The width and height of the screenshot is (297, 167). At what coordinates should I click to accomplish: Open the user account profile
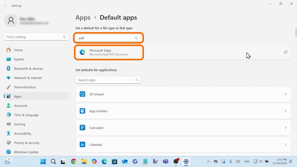tap(27, 20)
